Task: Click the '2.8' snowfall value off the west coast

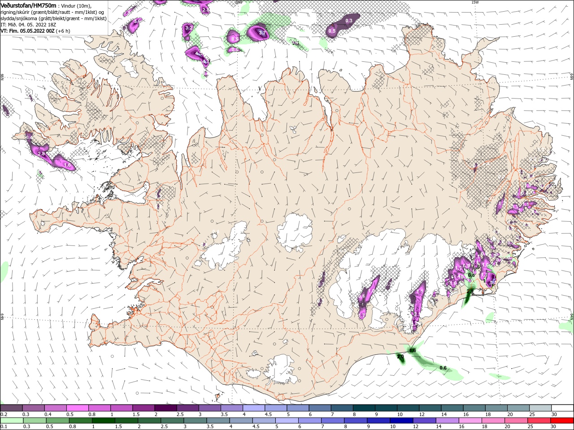Action: click(41, 154)
